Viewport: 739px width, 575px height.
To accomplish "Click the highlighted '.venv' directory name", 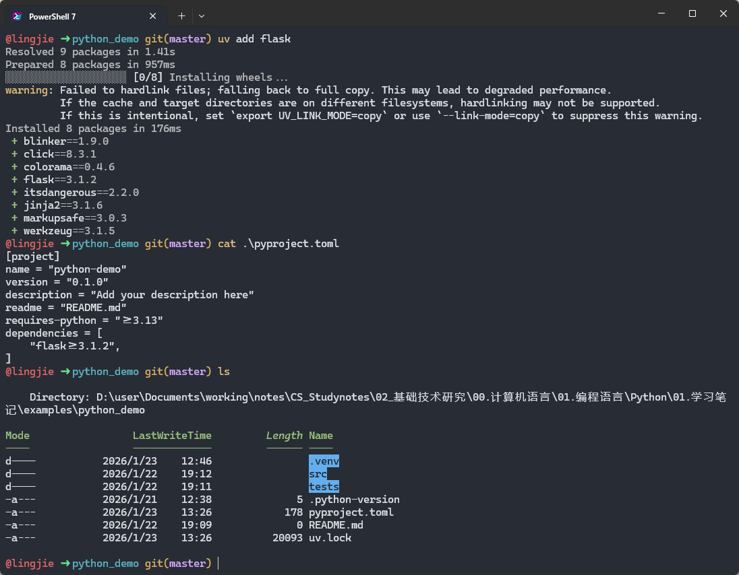I will pos(324,461).
